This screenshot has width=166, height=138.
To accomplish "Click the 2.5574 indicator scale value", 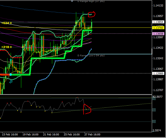I will click(157, 130).
